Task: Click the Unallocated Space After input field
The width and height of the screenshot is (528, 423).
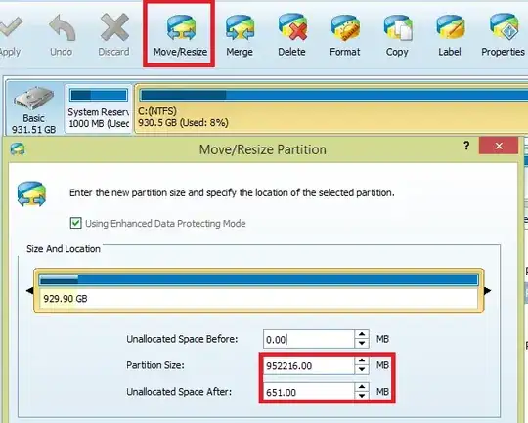Action: [x=309, y=392]
